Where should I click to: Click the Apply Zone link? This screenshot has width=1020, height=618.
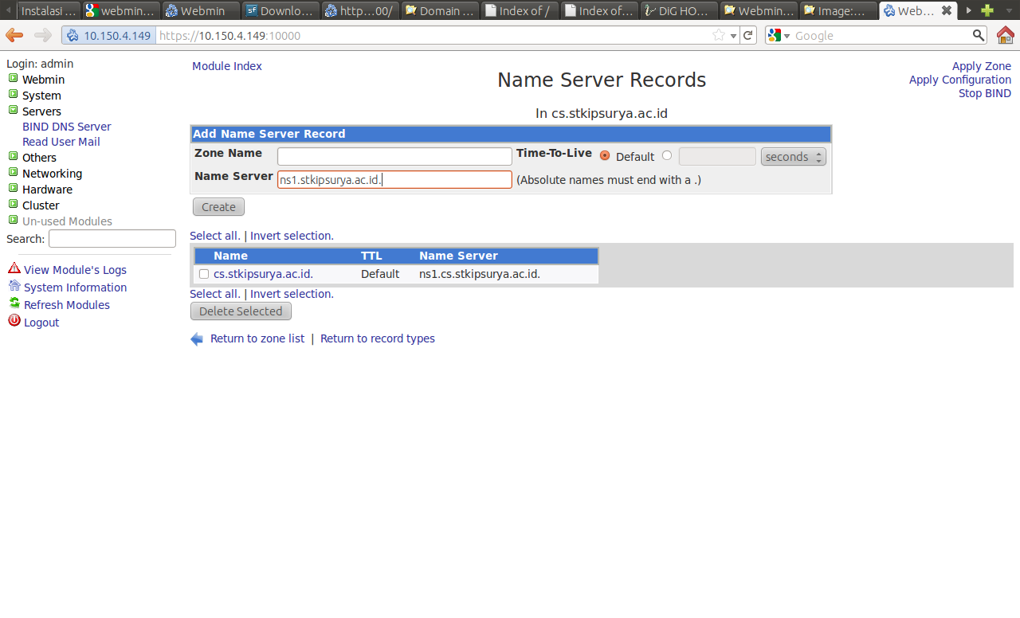click(x=981, y=66)
